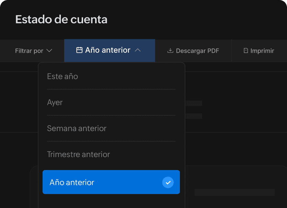Screen dimensions: 287x208
Task: Collapse the Año anterior date selector
Action: (x=110, y=51)
